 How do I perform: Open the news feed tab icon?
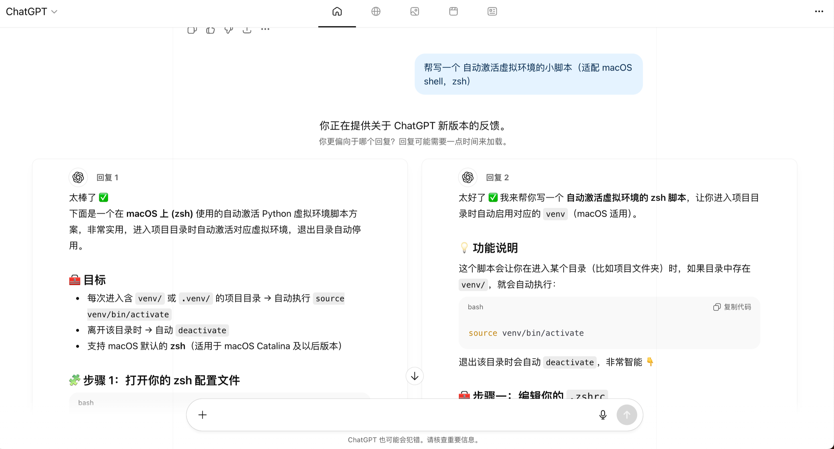pyautogui.click(x=492, y=12)
